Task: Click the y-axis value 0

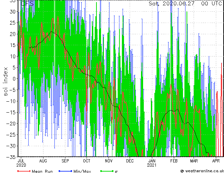Action: point(14,79)
